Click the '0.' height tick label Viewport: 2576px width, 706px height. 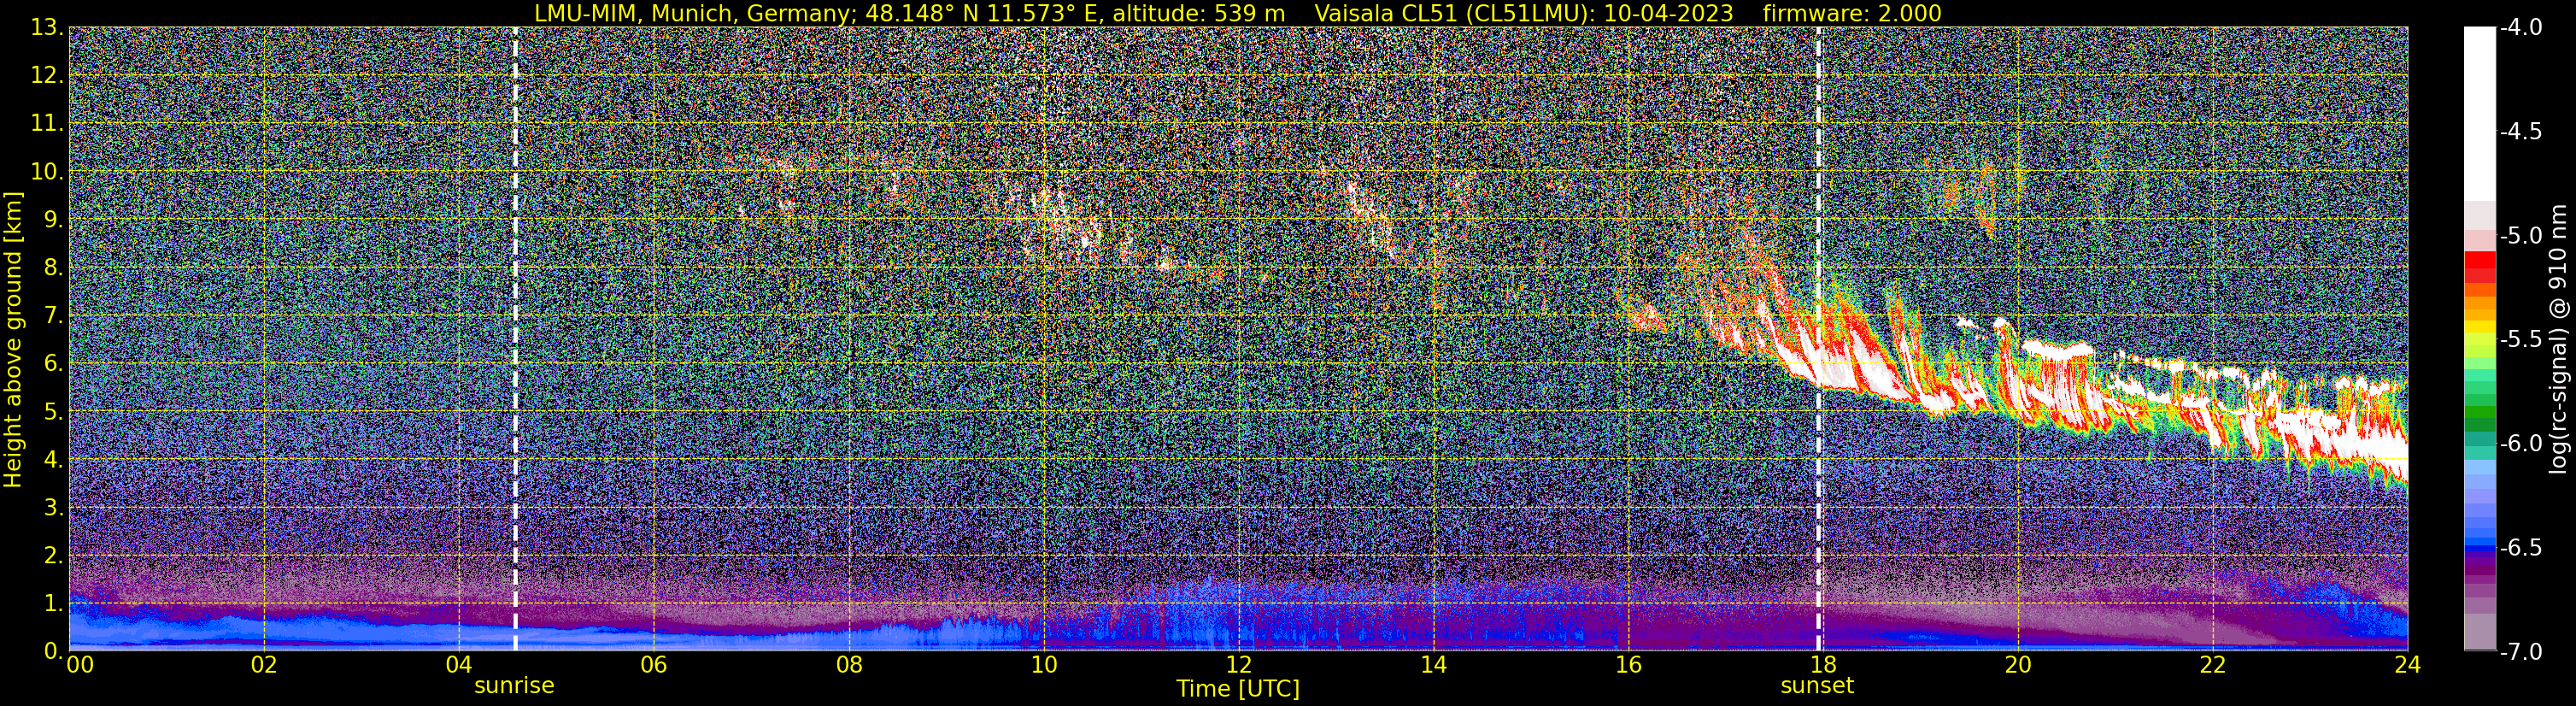(x=53, y=651)
